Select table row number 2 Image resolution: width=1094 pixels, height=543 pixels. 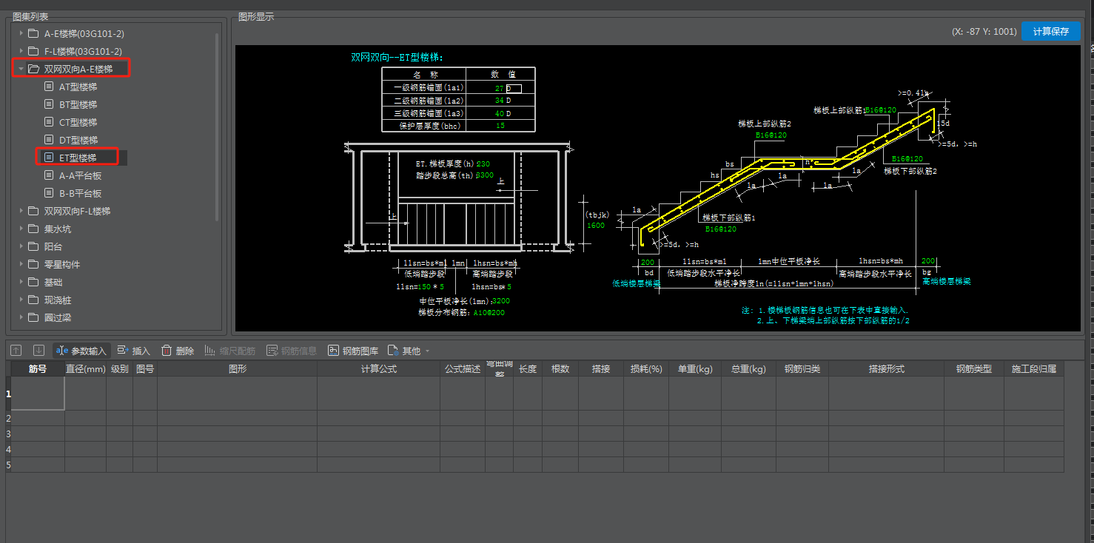8,418
